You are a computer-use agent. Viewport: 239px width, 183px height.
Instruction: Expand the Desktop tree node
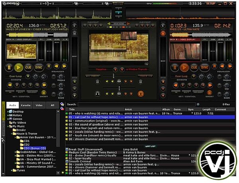[8, 112]
